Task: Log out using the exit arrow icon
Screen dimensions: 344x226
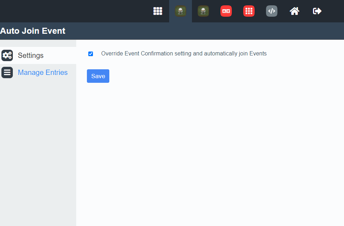Action: (317, 11)
